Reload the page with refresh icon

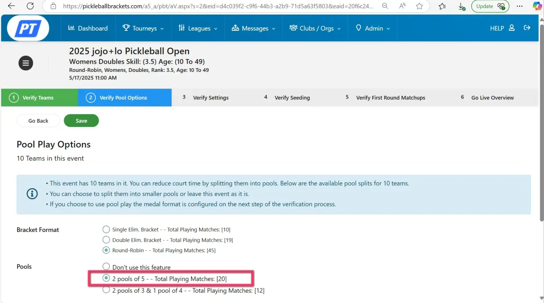[30, 6]
